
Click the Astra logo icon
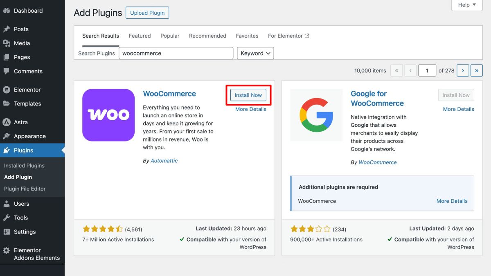tap(7, 122)
